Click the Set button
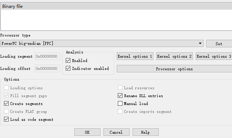Screen dimensions: 232x138 pos(219,44)
